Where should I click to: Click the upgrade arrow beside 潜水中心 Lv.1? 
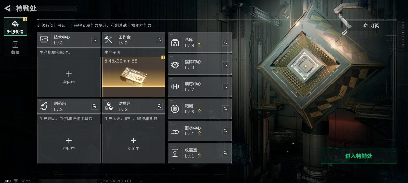[199, 134]
